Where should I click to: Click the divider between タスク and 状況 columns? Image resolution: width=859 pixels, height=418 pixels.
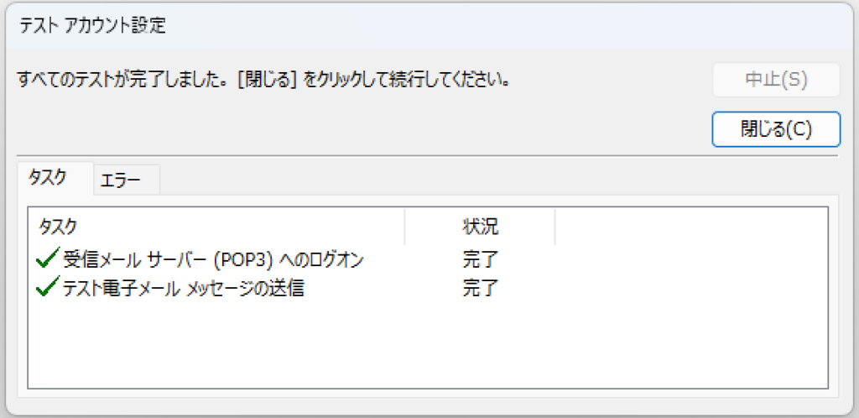coord(404,227)
